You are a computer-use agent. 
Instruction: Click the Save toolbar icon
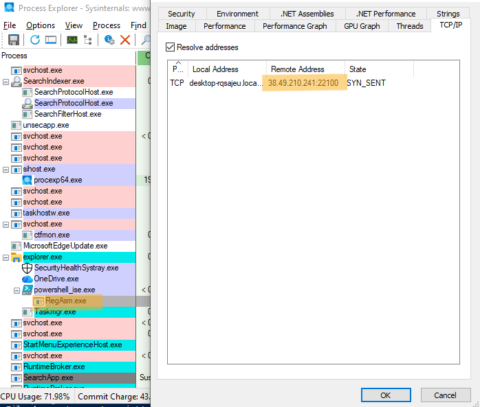coord(13,40)
